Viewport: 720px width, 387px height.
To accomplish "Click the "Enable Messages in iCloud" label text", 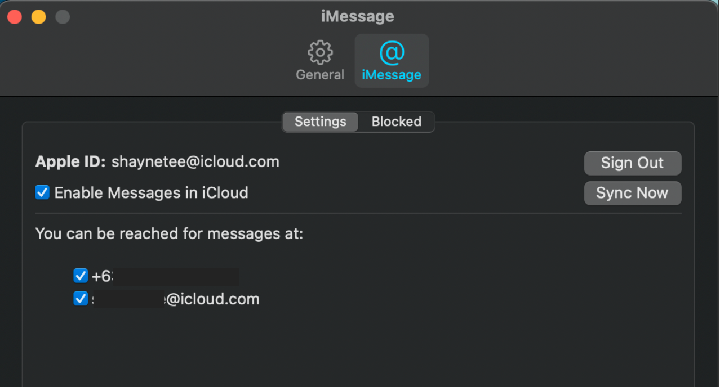I will [x=151, y=193].
